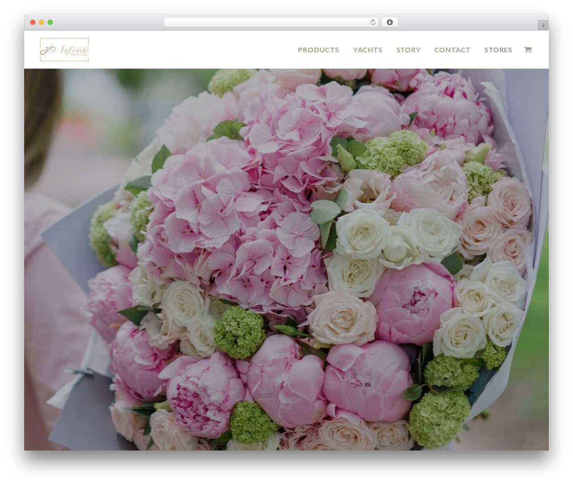Navigate to CONTACT page
Screen dimensions: 573x485
coord(452,50)
